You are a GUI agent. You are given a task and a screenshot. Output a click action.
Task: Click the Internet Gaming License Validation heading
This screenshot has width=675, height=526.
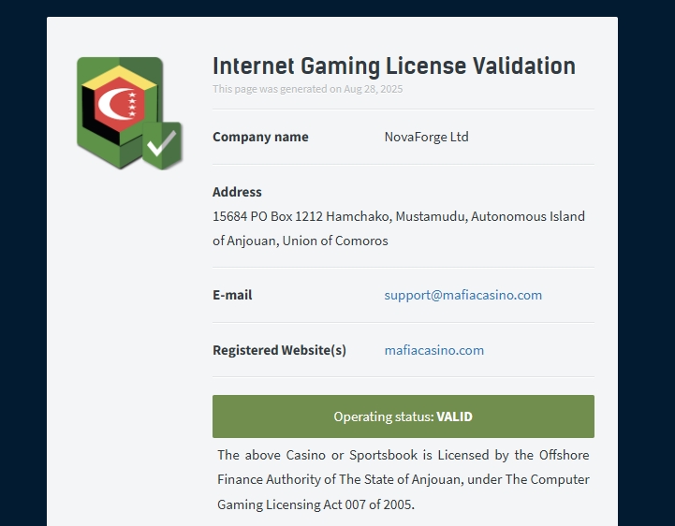(x=394, y=66)
